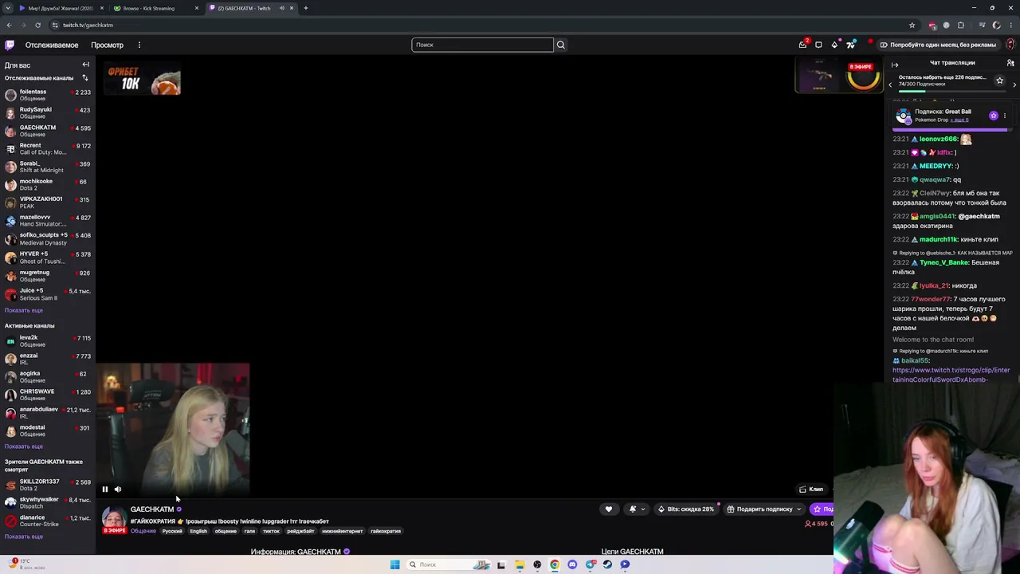The image size is (1020, 574).
Task: Open the RudySayuki channel in sidebar
Action: [48, 112]
